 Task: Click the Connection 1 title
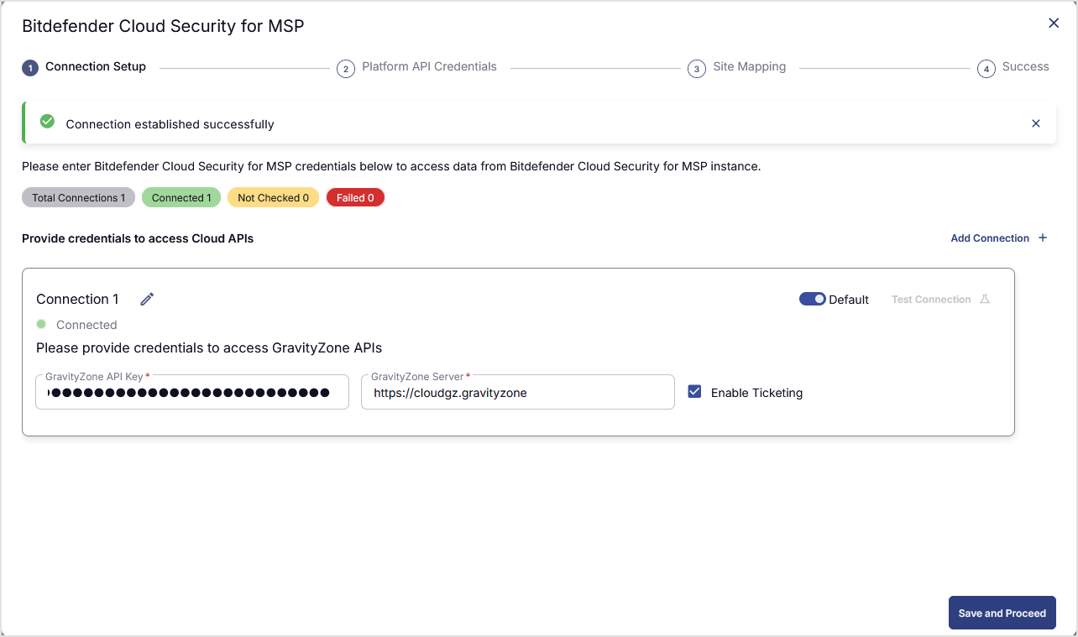pos(77,299)
